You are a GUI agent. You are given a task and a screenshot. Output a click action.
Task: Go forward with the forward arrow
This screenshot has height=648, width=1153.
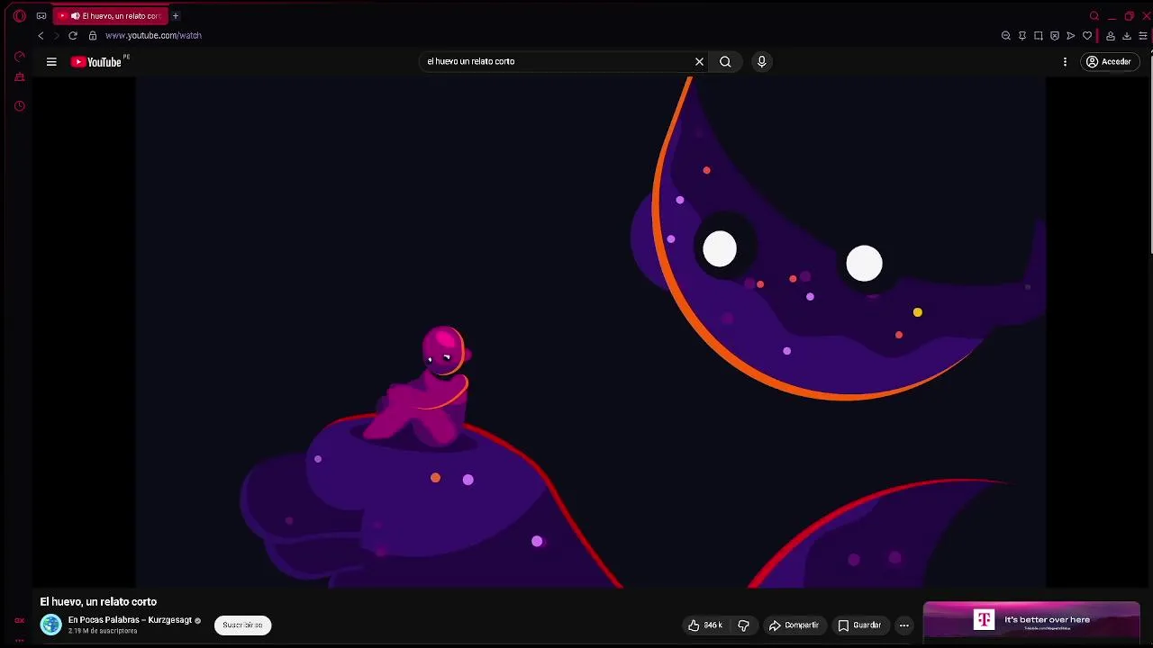(56, 36)
